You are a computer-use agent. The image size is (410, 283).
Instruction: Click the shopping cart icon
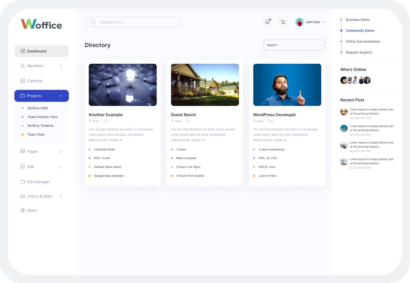[283, 22]
